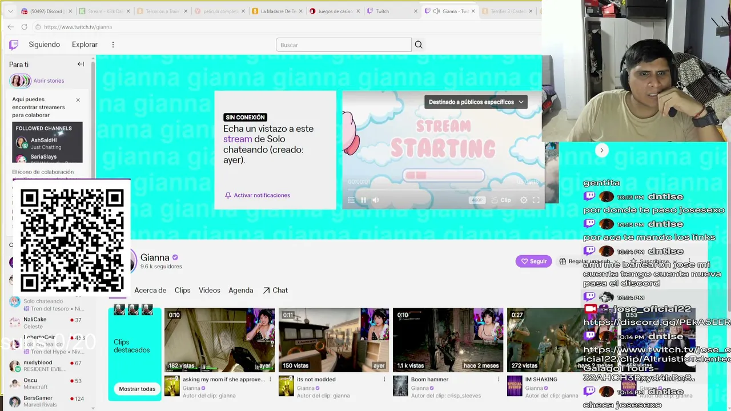This screenshot has width=731, height=411.
Task: Open options for 'its not modded' clip
Action: 384,379
